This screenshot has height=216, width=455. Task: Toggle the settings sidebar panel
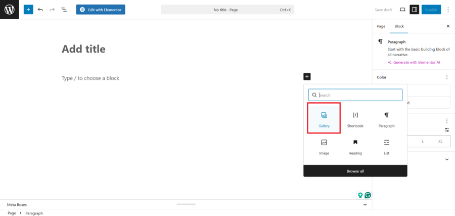[x=414, y=10]
